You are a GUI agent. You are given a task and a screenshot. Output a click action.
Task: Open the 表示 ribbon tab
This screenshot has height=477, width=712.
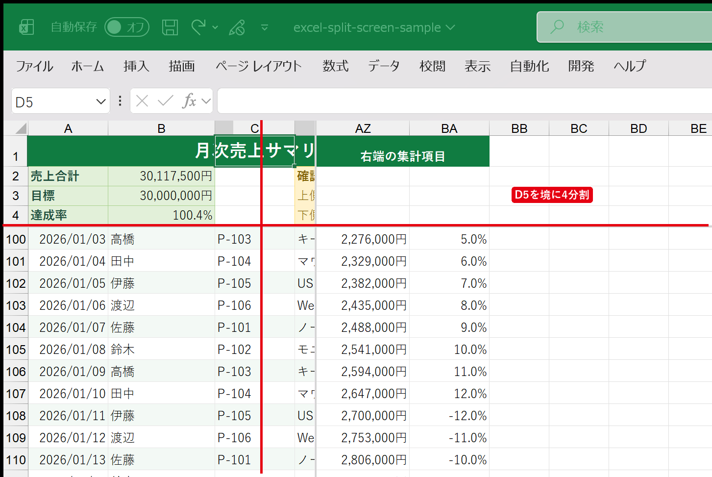478,66
